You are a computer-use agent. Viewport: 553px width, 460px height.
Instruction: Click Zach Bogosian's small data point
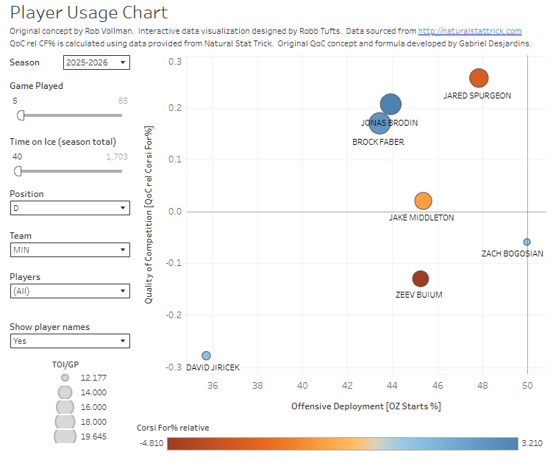click(527, 242)
